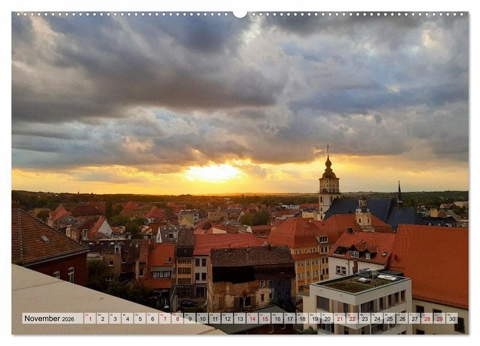Select day 5 in the calendar strip

tap(140, 318)
